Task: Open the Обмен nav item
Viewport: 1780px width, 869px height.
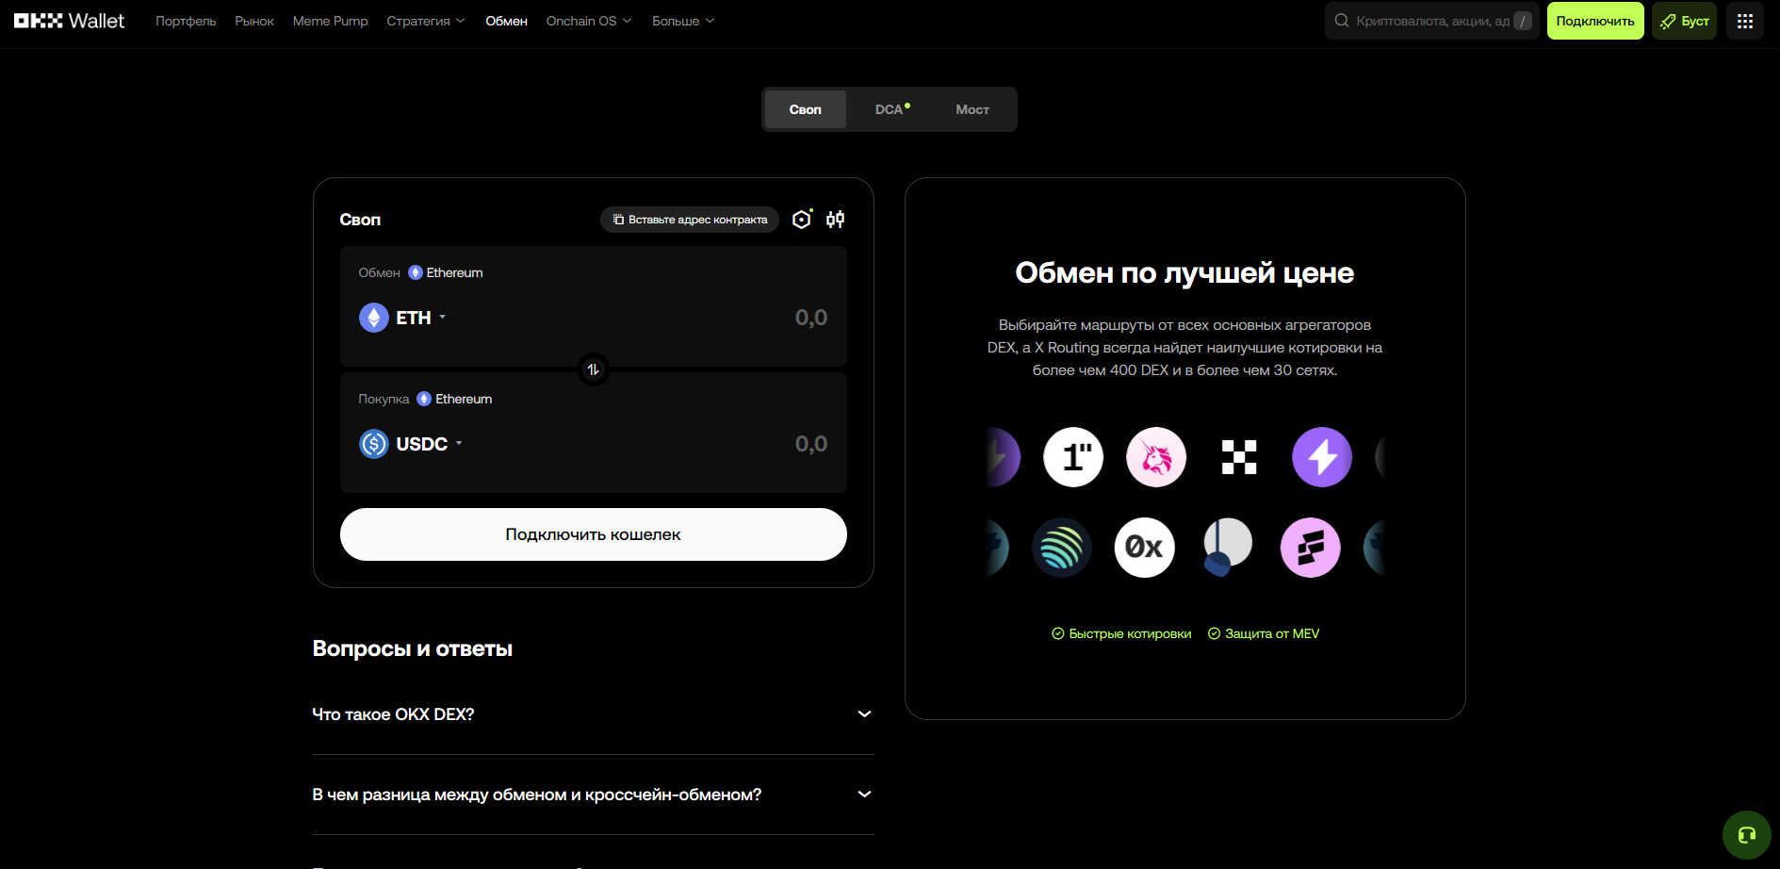Action: [x=506, y=21]
